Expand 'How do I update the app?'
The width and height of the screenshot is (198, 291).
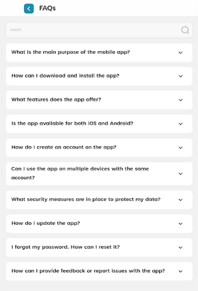(x=181, y=223)
